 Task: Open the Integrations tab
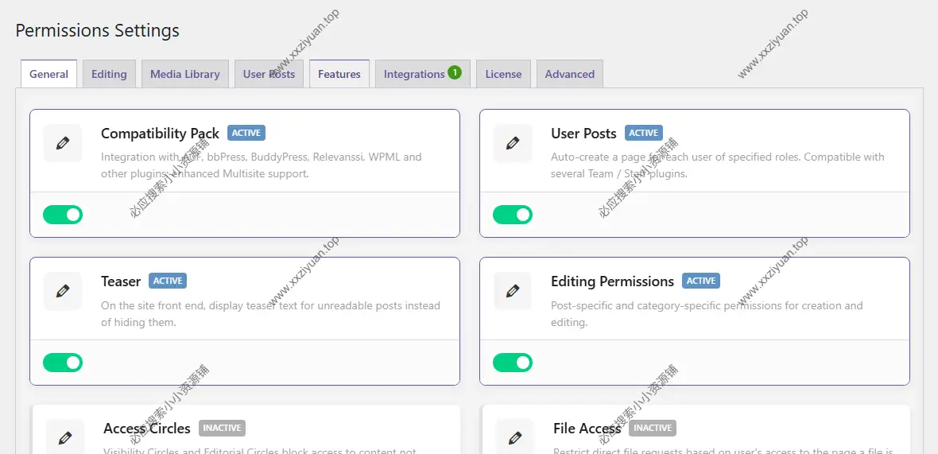click(x=422, y=74)
